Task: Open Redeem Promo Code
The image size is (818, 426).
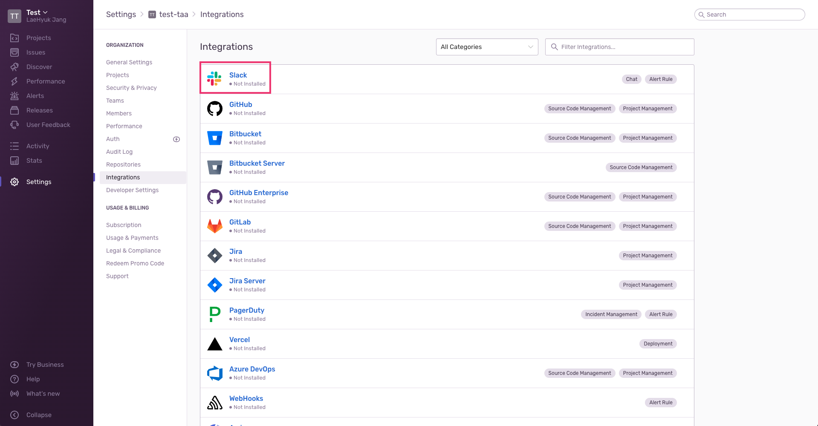Action: coord(135,263)
